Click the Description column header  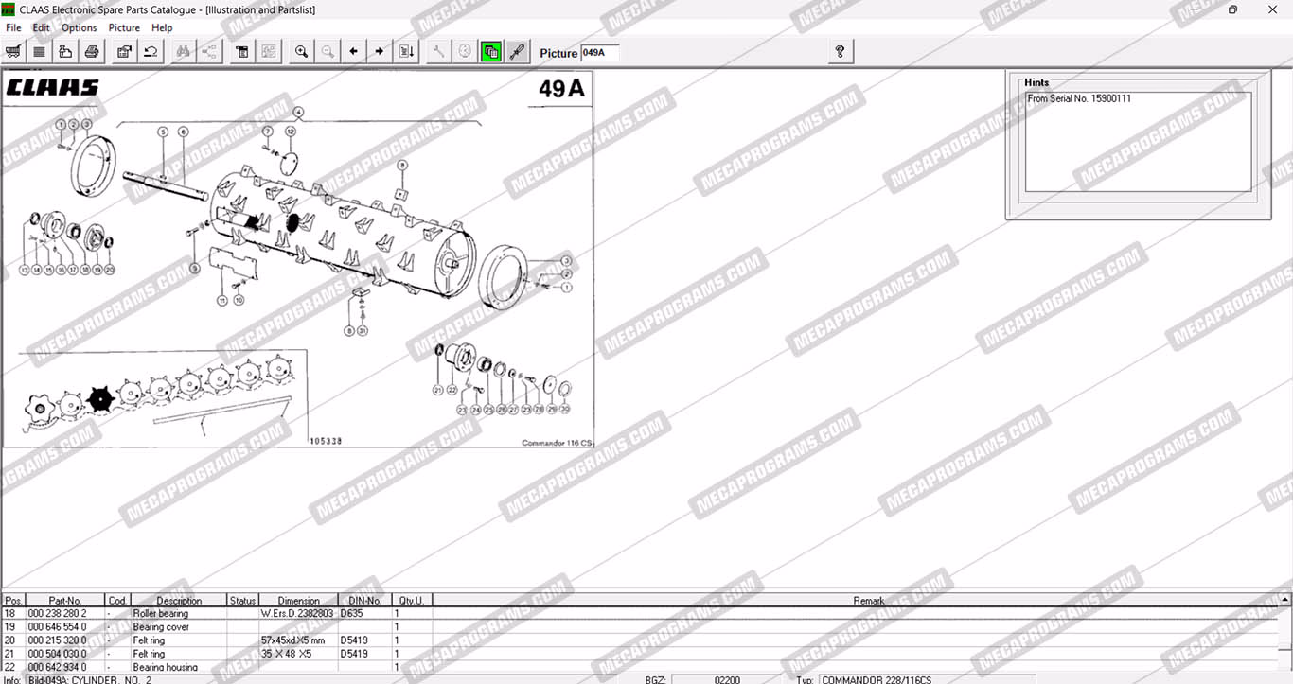click(179, 601)
